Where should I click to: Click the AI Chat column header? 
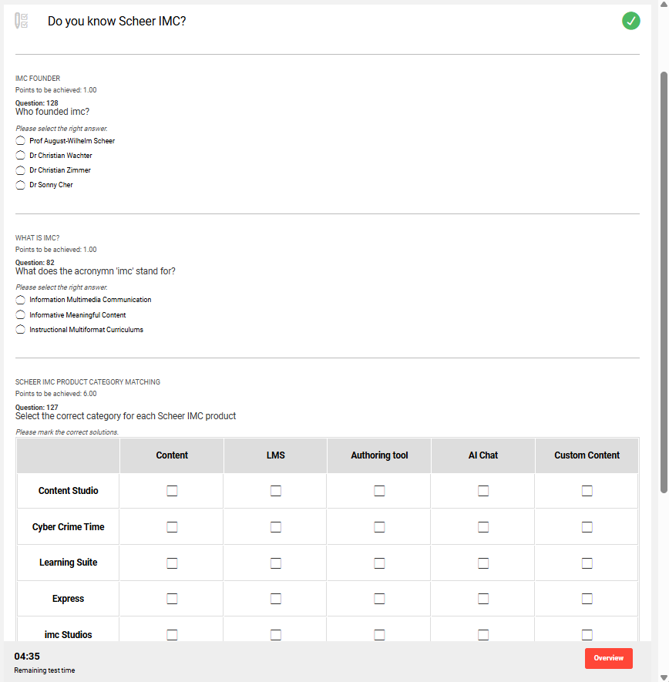click(x=483, y=455)
